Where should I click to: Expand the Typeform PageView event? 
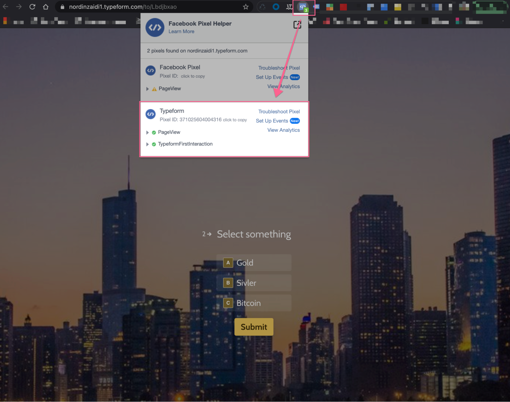147,132
